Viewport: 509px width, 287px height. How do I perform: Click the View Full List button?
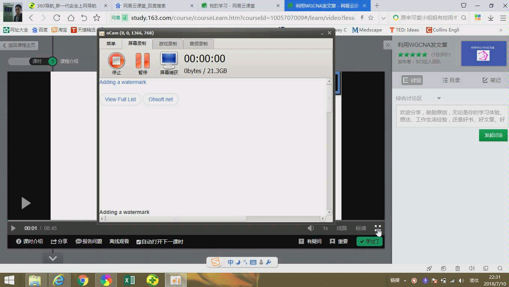[120, 99]
